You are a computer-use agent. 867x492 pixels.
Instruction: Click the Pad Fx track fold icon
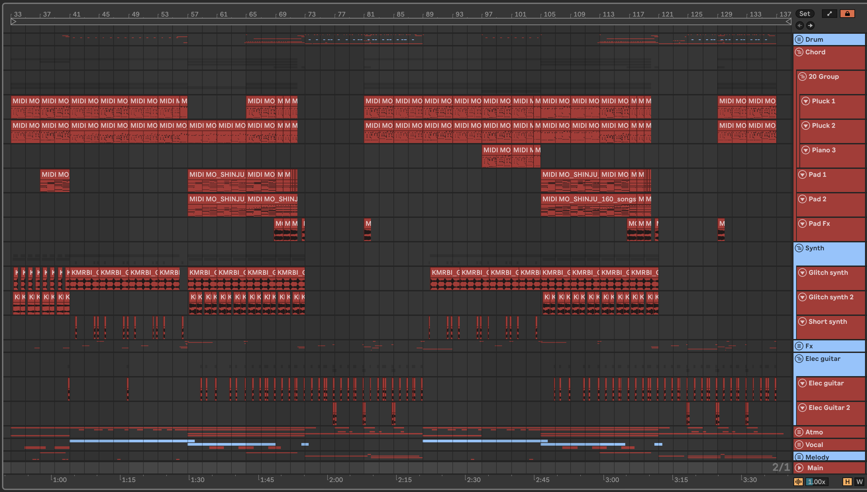click(802, 223)
